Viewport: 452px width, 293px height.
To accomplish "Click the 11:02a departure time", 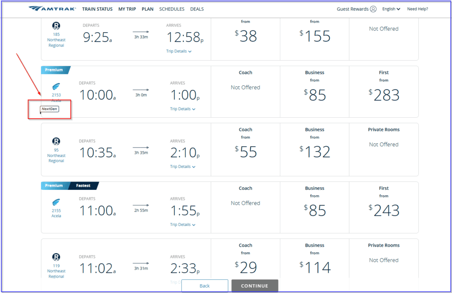I will 98,268.
